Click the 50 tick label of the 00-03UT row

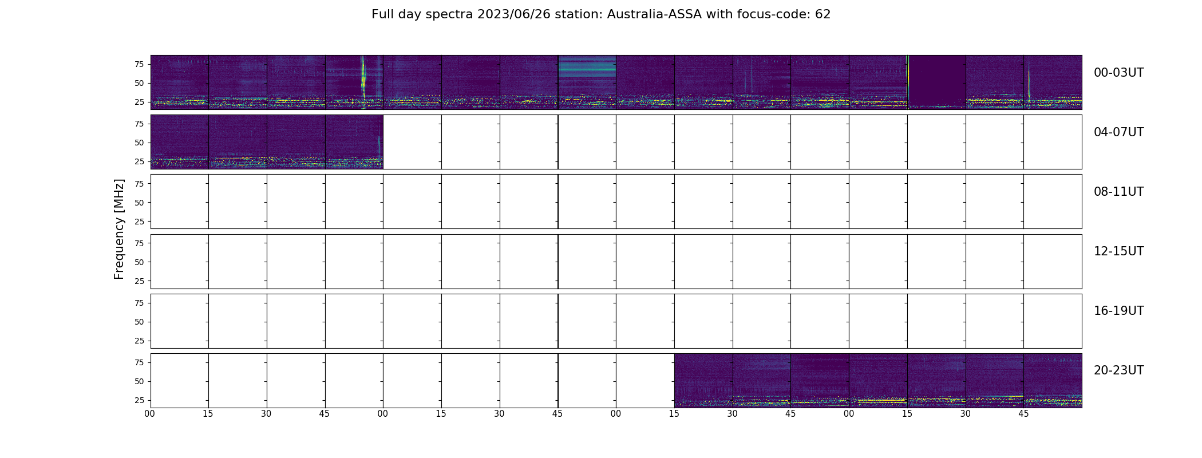[x=139, y=83]
